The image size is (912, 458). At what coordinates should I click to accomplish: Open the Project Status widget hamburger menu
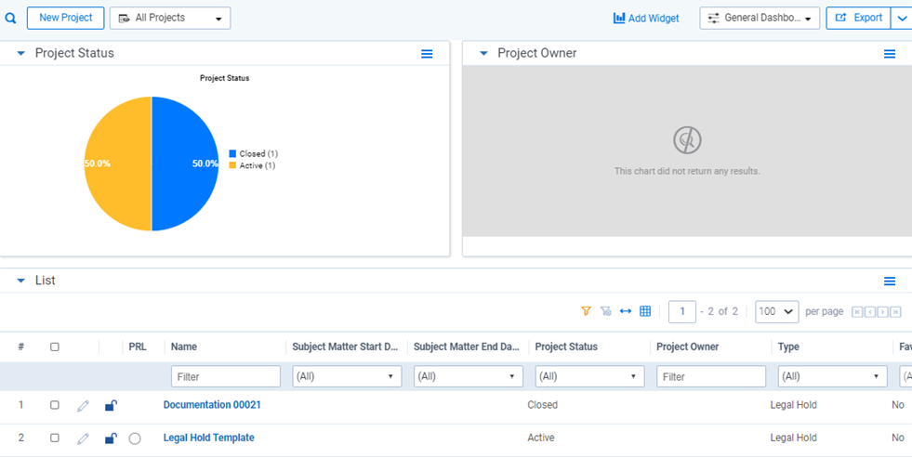point(427,54)
